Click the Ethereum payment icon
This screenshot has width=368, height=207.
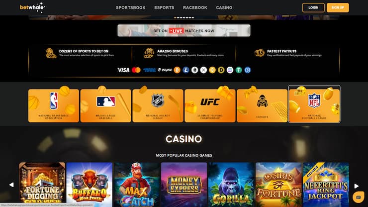coord(194,70)
